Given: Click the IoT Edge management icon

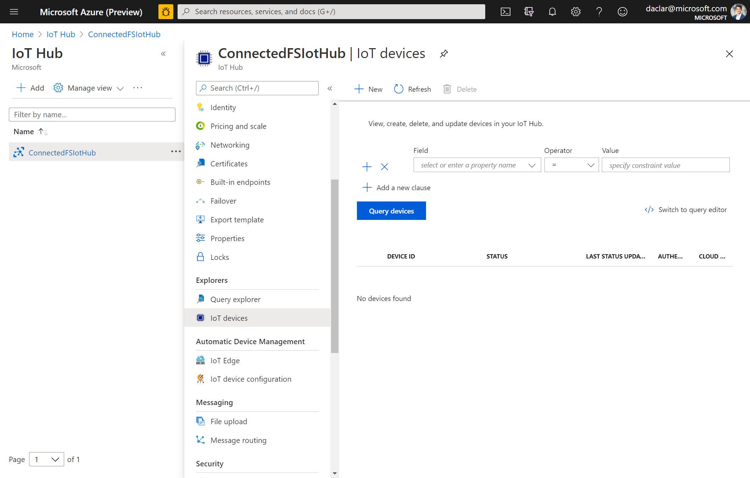Looking at the screenshot, I should point(201,359).
